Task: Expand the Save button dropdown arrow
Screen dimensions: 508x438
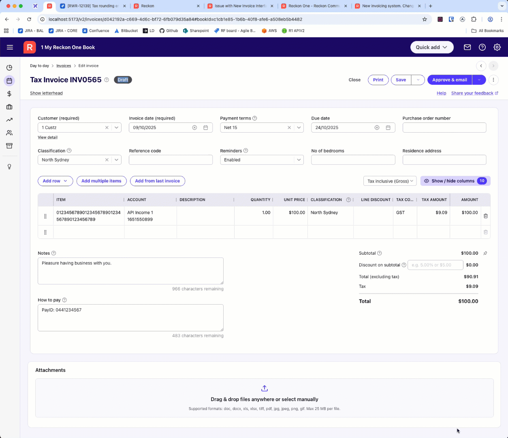Action: 418,80
